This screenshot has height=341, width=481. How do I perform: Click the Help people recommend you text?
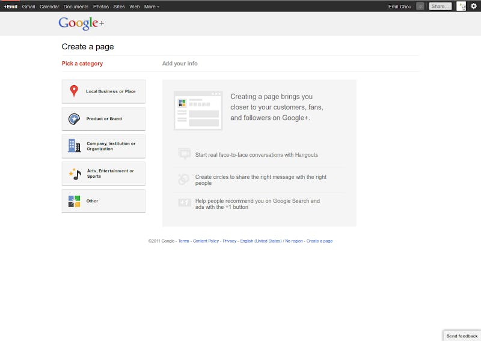pos(257,204)
